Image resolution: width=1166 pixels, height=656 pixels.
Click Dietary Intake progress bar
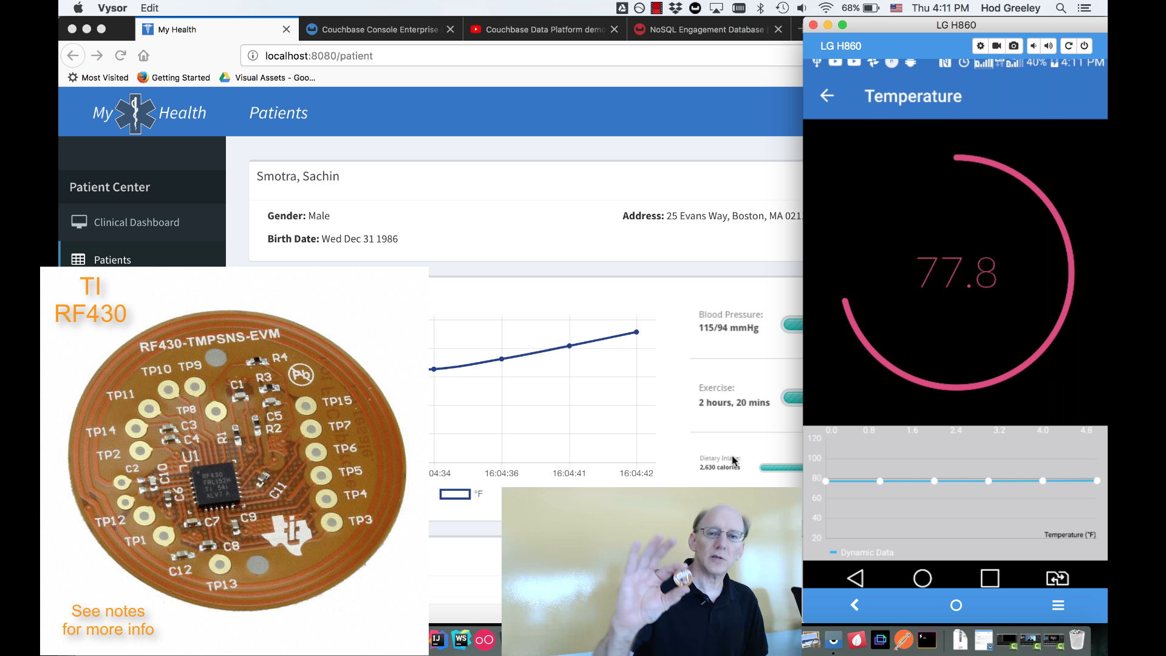[781, 467]
